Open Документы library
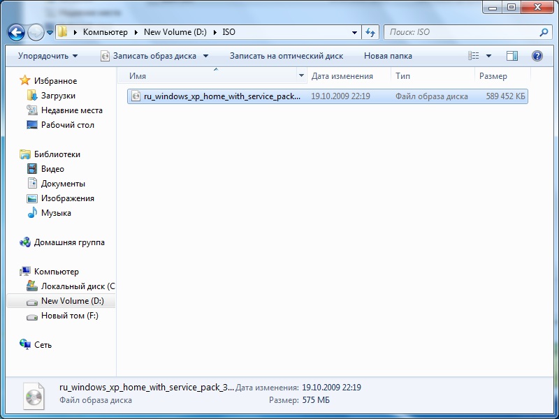The width and height of the screenshot is (559, 419). point(63,184)
